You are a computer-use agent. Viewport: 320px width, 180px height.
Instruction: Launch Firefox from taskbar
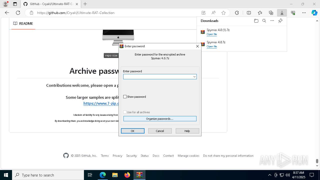click(127, 175)
